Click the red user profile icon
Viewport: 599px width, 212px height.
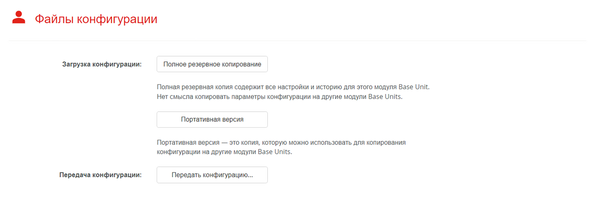tap(18, 17)
